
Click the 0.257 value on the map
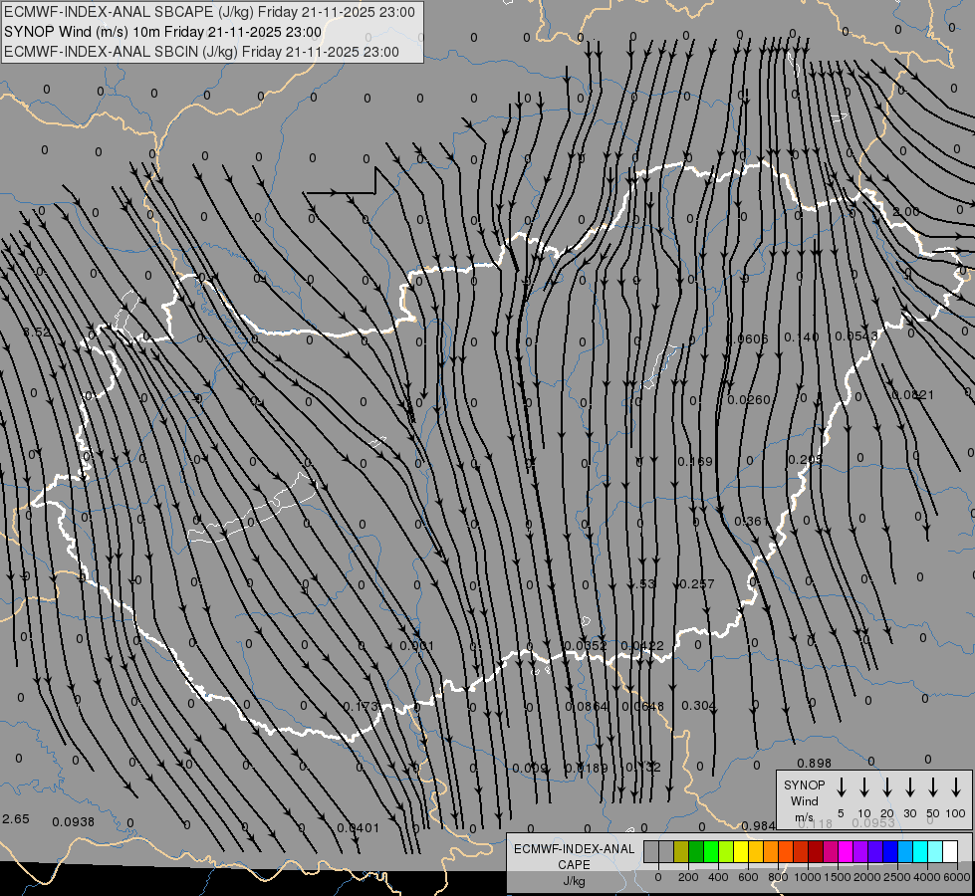coord(697,583)
